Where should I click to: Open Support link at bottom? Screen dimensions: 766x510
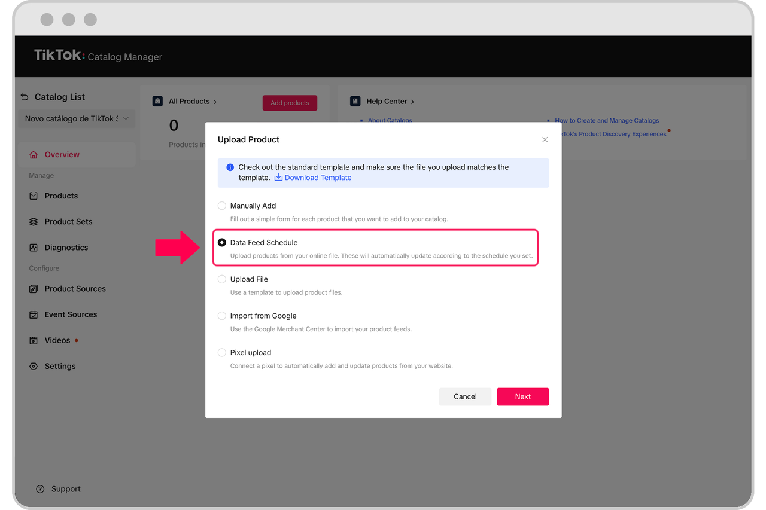[x=66, y=488]
